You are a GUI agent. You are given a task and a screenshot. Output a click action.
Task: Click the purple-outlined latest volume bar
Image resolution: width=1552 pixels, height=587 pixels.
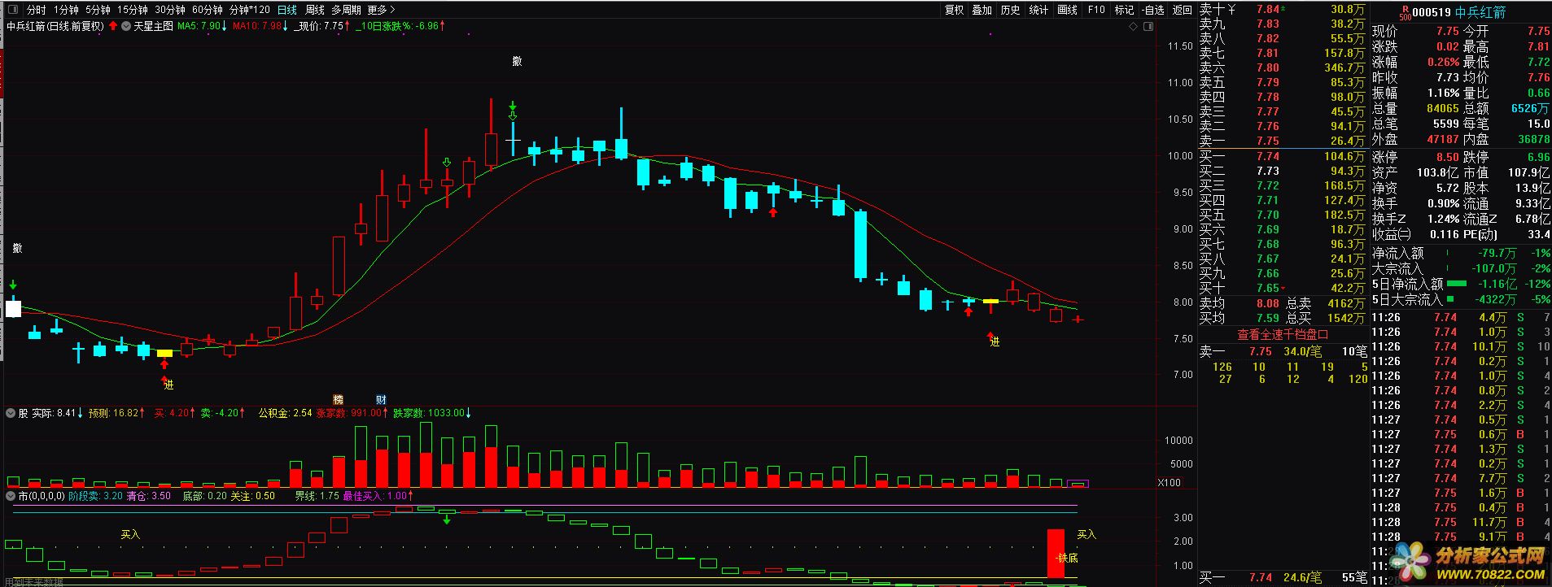pos(1078,483)
